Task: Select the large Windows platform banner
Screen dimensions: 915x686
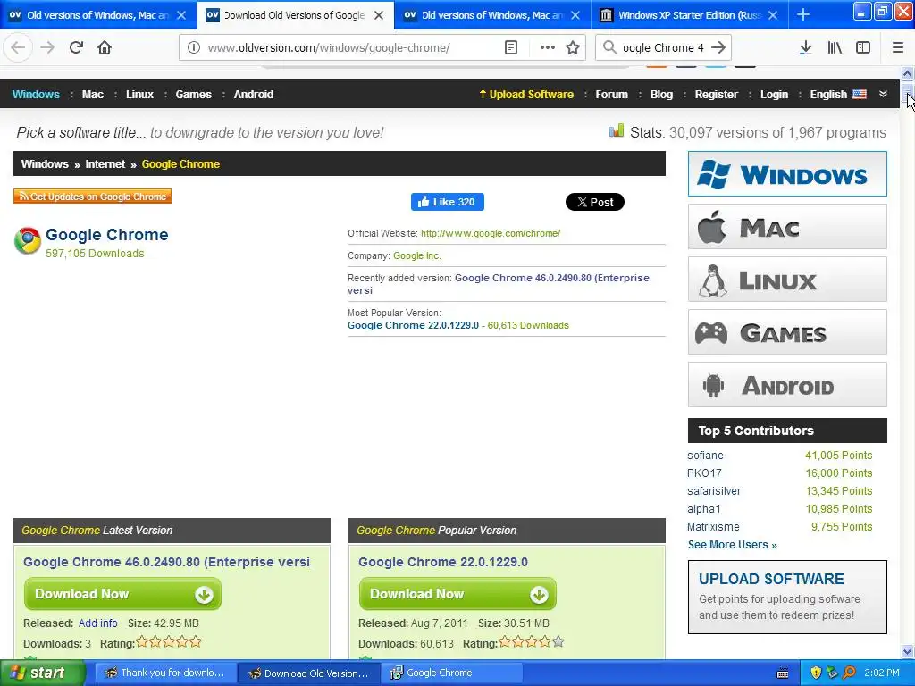Action: [x=787, y=174]
